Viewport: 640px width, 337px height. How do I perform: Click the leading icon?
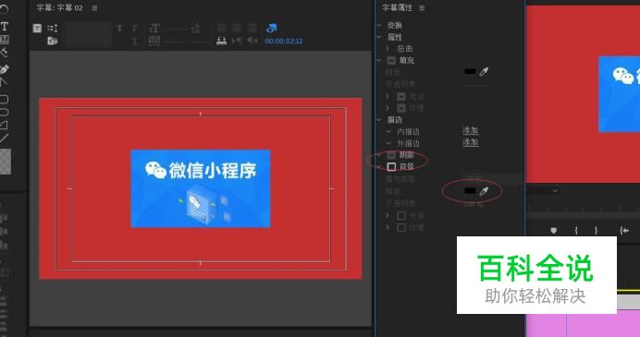(x=196, y=29)
